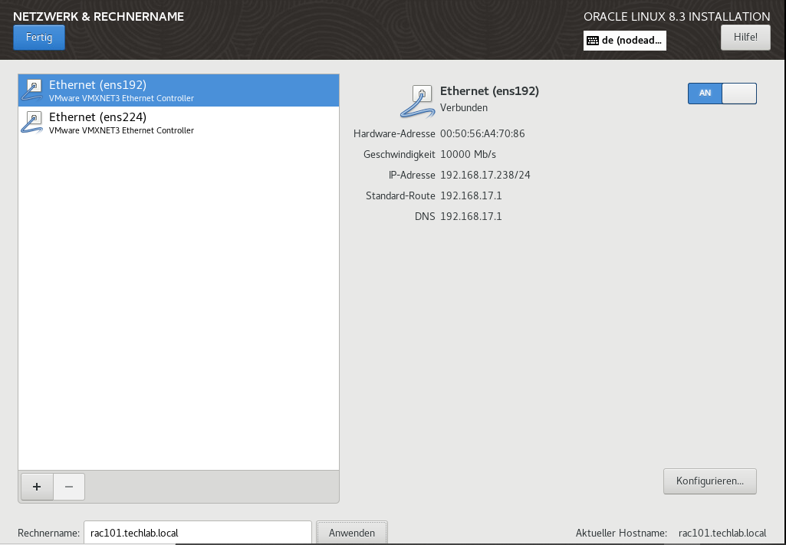Click the 'Verbunden' connection status text
This screenshot has width=786, height=545.
pyautogui.click(x=464, y=107)
